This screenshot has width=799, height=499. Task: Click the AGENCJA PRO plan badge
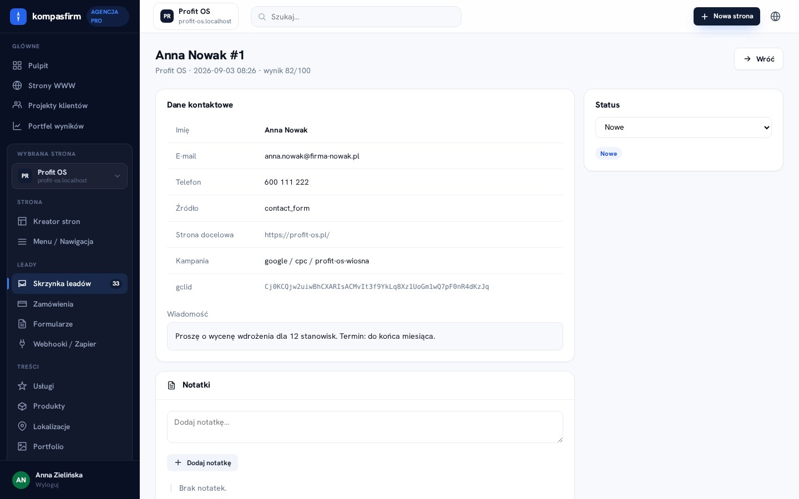(108, 17)
